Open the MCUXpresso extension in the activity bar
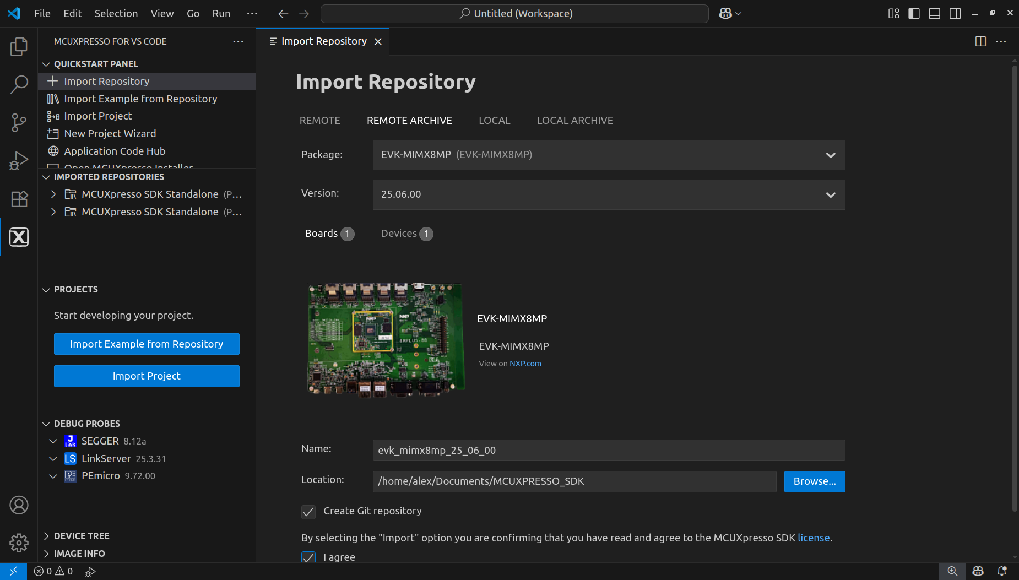This screenshot has width=1019, height=580. [x=19, y=237]
